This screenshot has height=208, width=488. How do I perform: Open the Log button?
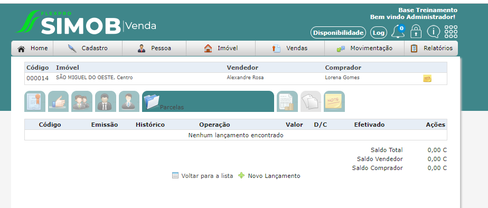tap(379, 33)
